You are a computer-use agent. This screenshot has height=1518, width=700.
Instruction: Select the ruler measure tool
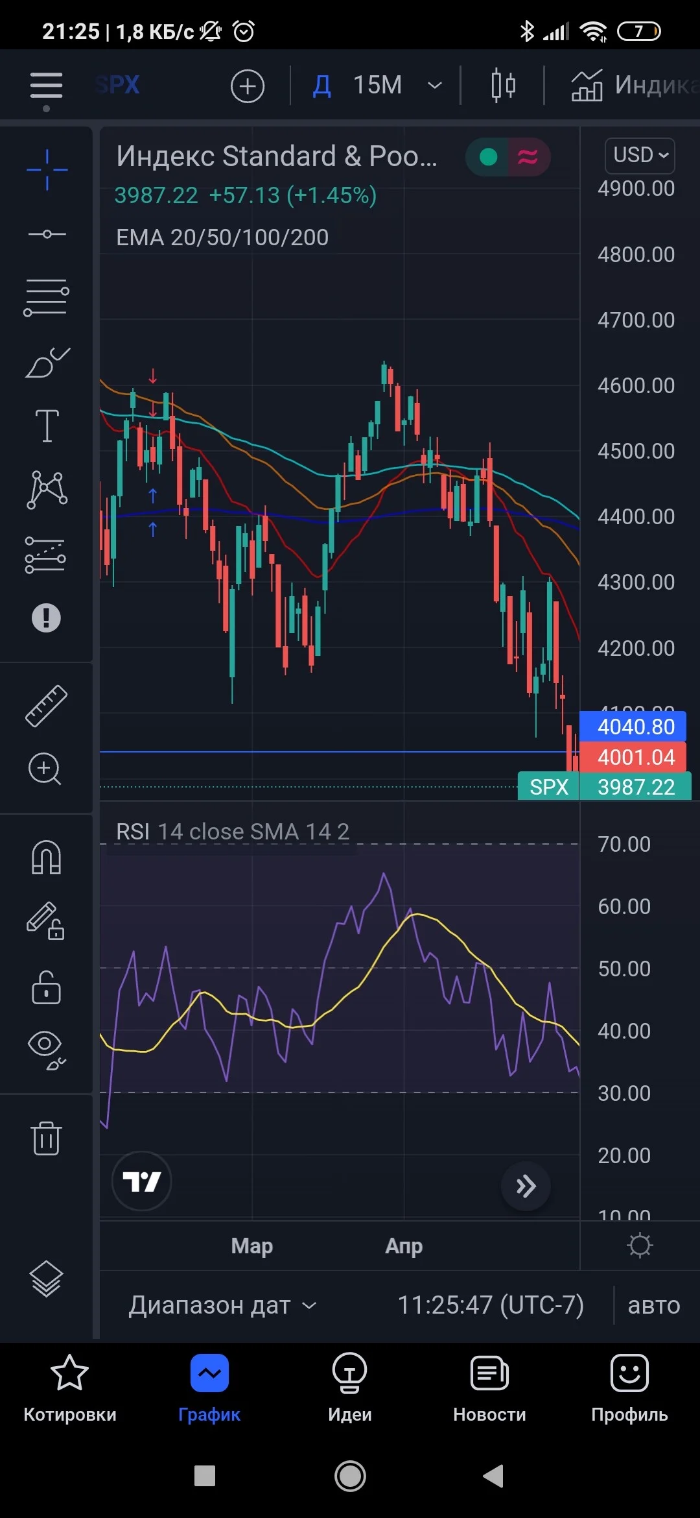click(x=47, y=705)
